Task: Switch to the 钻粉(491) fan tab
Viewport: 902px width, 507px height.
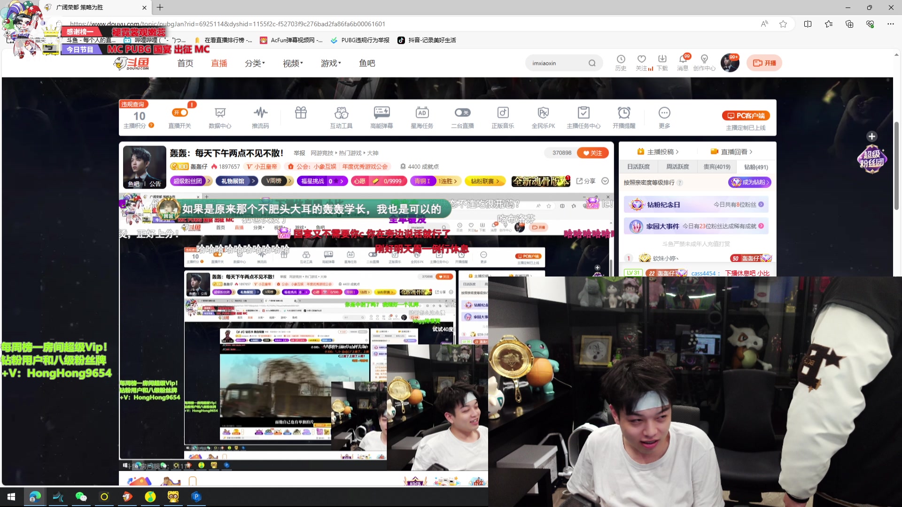Action: click(x=756, y=167)
